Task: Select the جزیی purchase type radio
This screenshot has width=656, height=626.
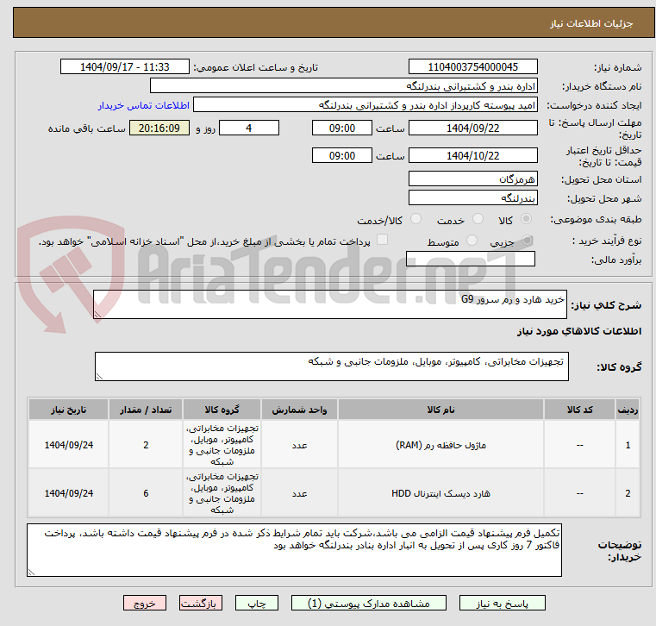Action: [x=527, y=241]
